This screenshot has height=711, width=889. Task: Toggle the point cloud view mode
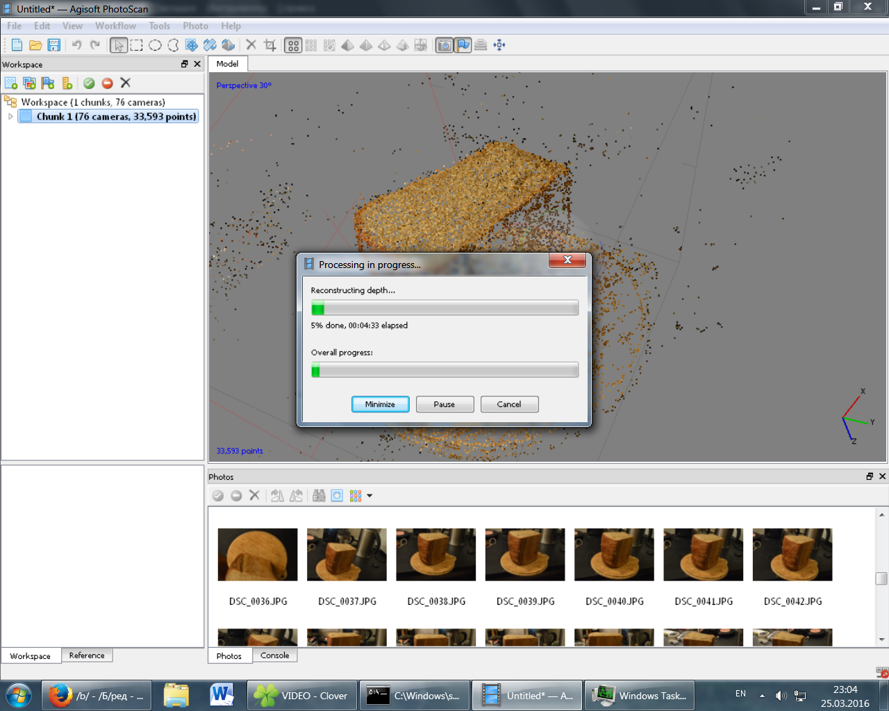point(293,45)
